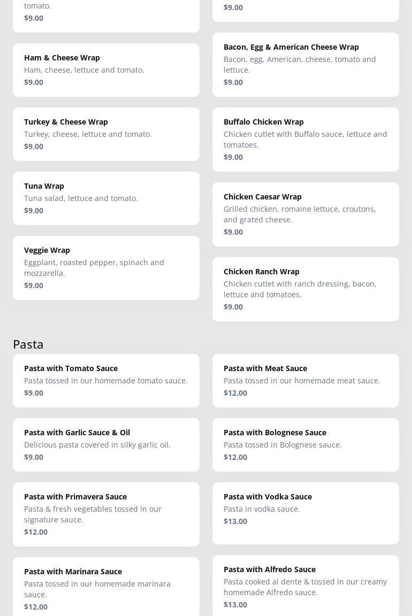Select Bacon, Egg & American Cheese Wrap
Image resolution: width=412 pixels, height=616 pixels.
click(306, 64)
